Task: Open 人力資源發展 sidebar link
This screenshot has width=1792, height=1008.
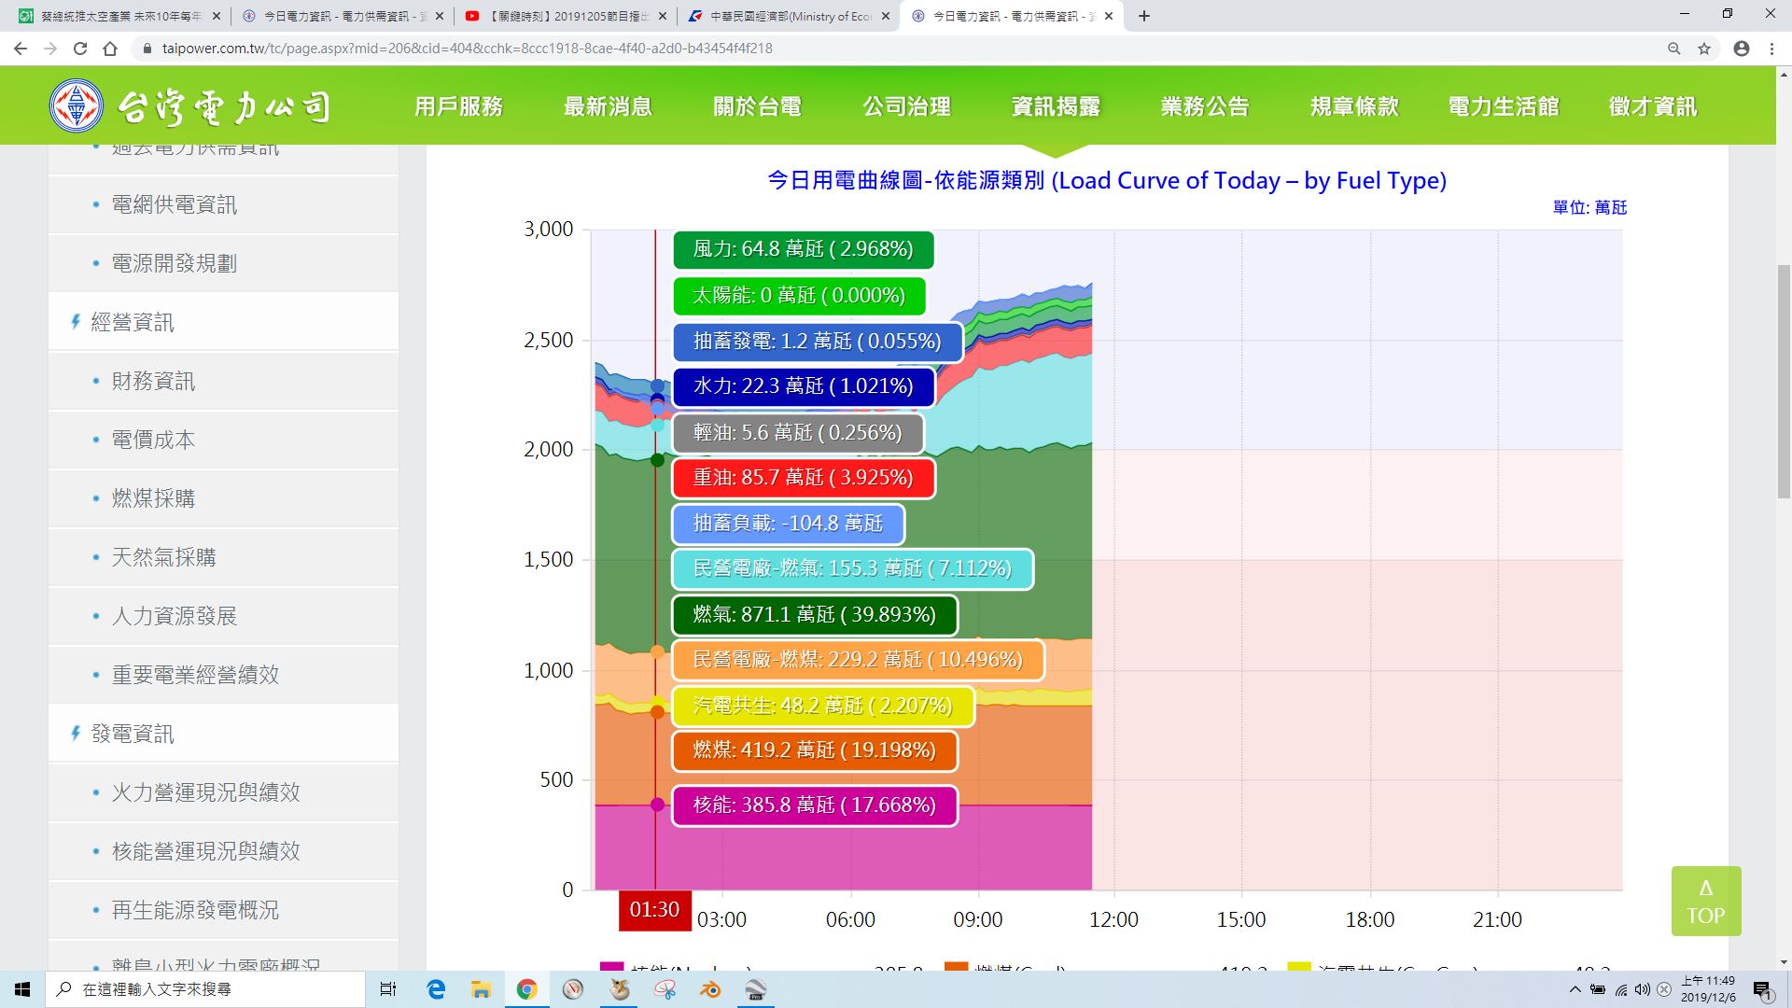Action: point(223,616)
